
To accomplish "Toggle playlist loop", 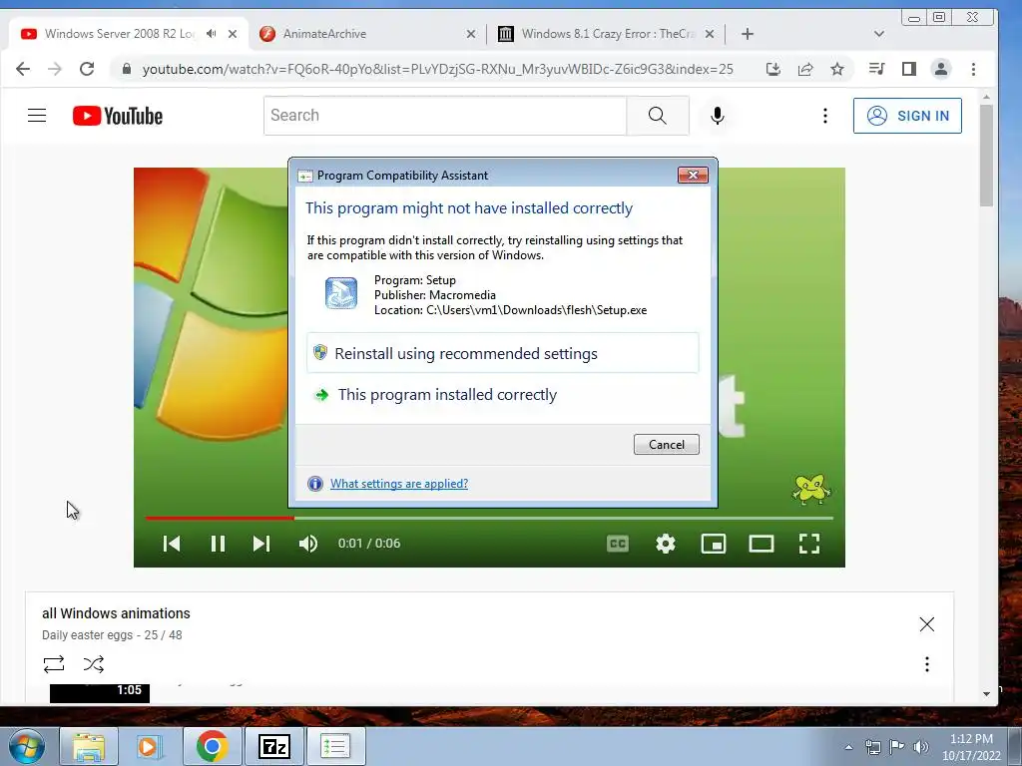I will 54,663.
